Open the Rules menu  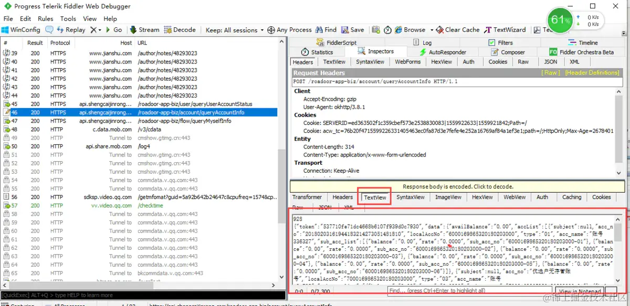point(46,18)
